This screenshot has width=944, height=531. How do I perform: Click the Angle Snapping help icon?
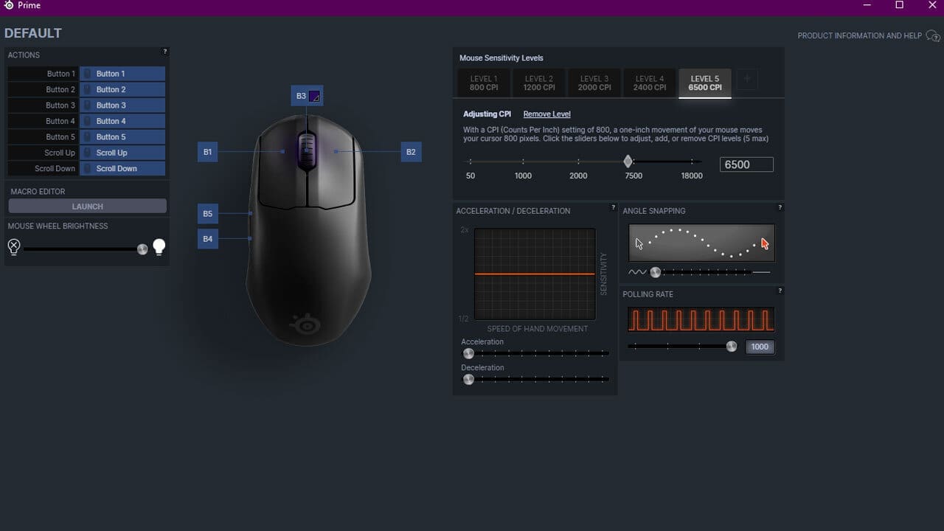(780, 207)
